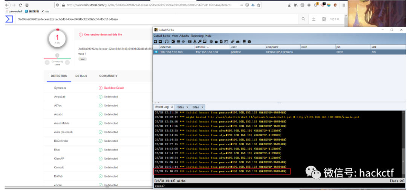407x191 pixels.
Task: Sort sessions by the internal column header
Action: pos(200,47)
